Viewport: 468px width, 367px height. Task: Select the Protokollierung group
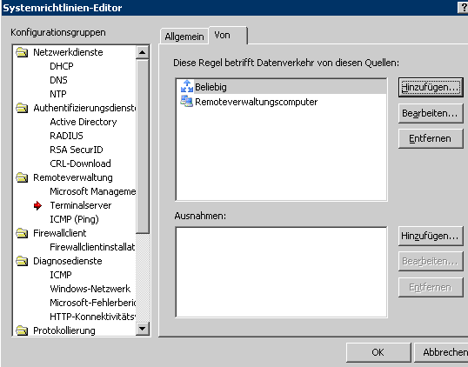64,330
